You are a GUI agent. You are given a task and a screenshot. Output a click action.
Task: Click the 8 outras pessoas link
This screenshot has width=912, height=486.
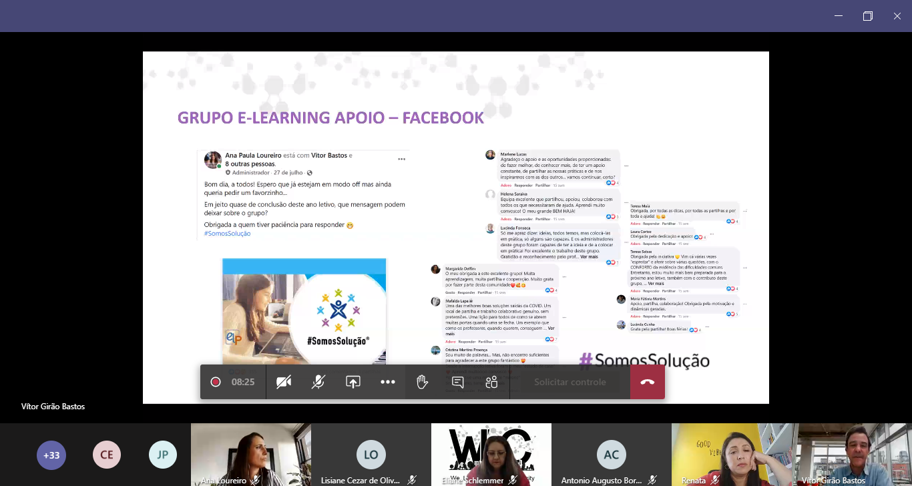tap(250, 164)
